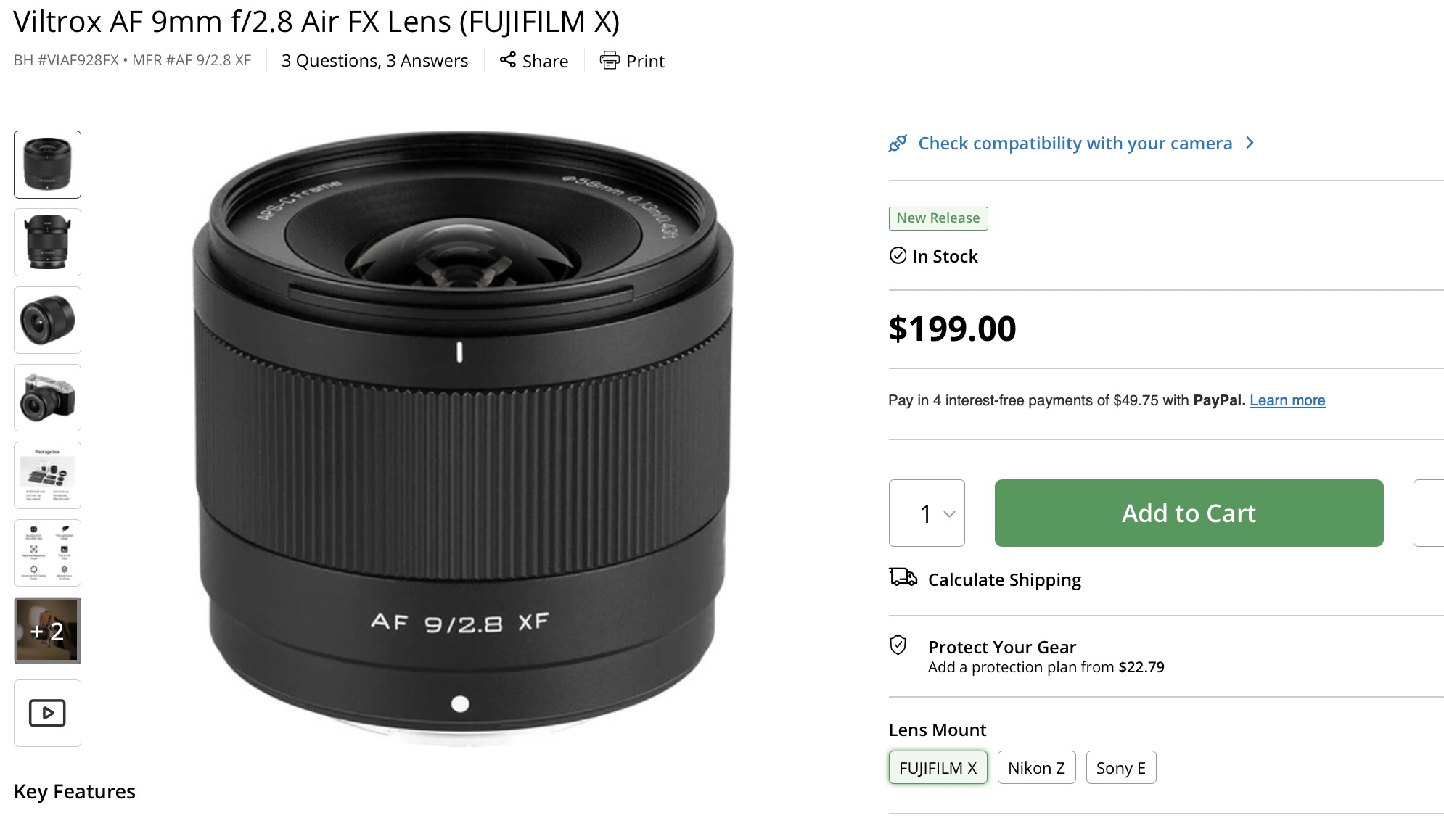This screenshot has height=818, width=1444.
Task: Click the chevron beside compatibility link
Action: click(x=1250, y=143)
